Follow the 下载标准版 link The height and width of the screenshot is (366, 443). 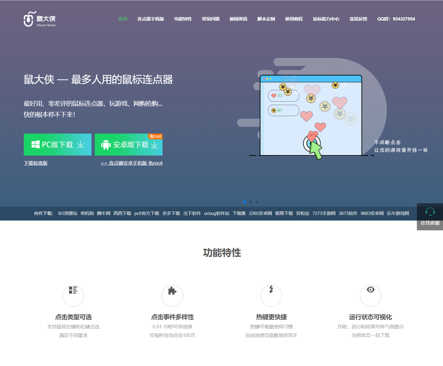pos(36,163)
